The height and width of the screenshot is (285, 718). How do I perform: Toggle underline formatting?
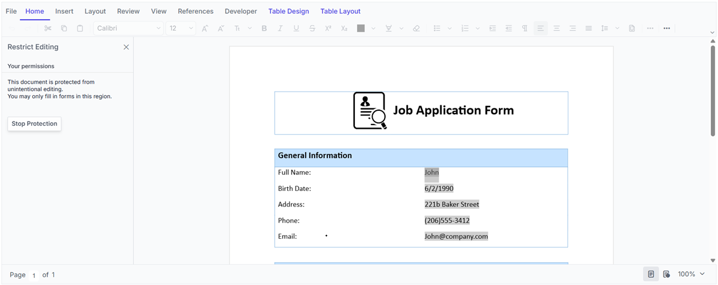[x=296, y=28]
